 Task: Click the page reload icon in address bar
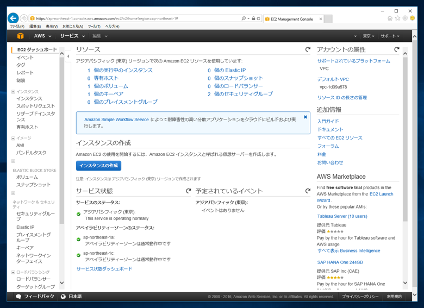(x=259, y=18)
